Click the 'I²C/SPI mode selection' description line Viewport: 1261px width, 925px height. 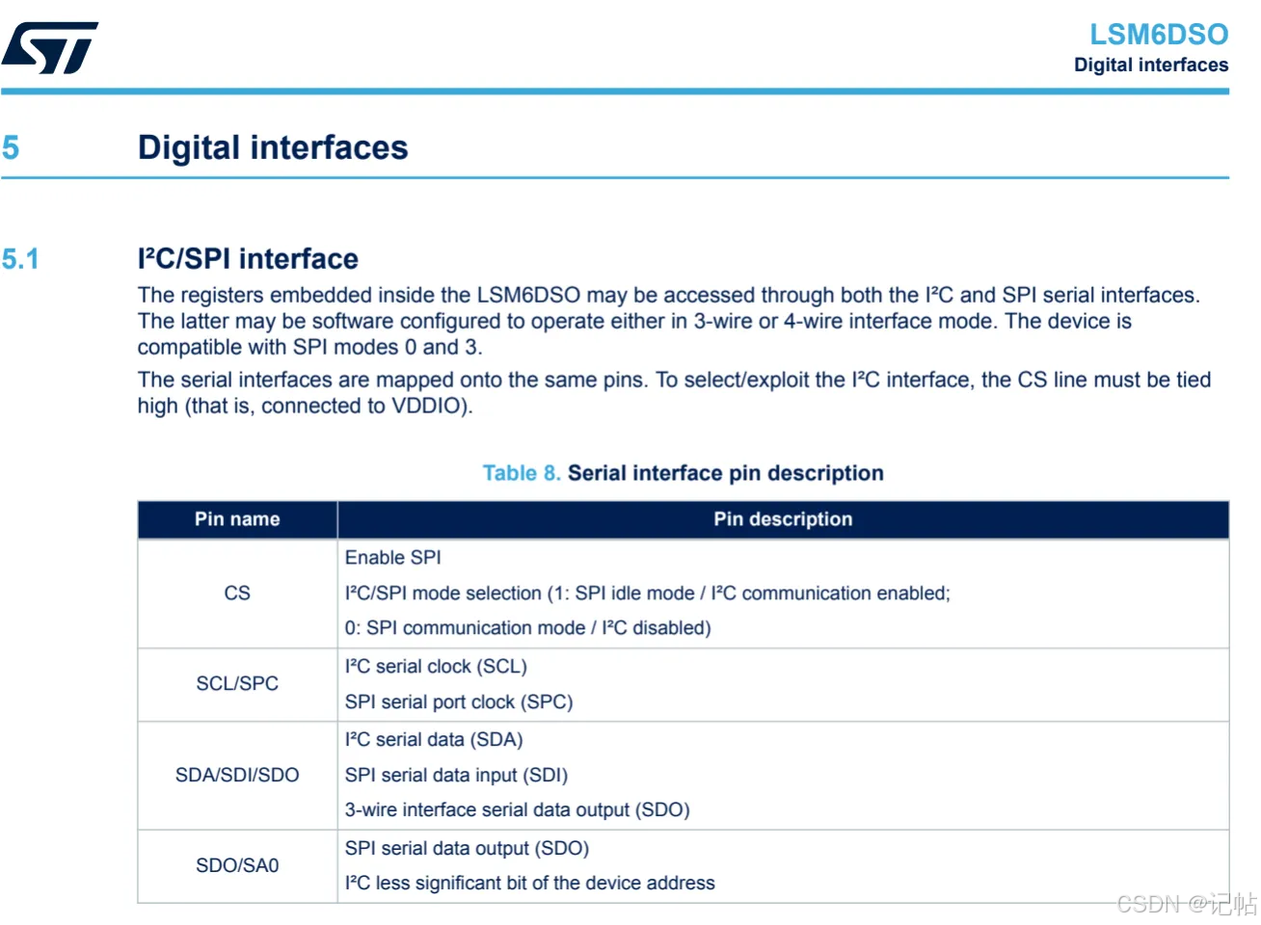(648, 594)
